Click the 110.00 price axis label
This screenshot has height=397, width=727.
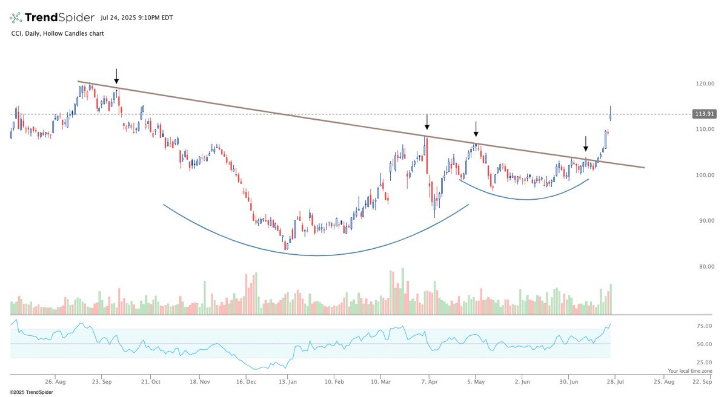click(704, 130)
